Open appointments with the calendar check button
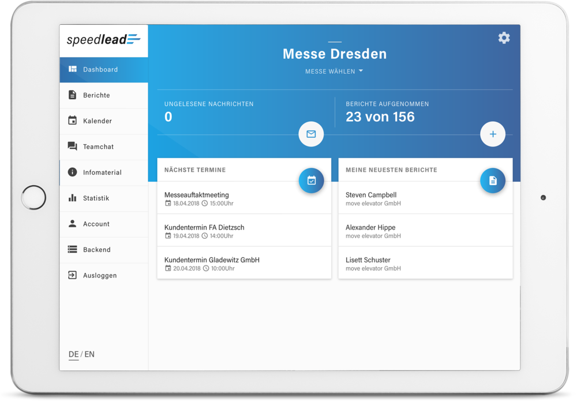 click(312, 181)
